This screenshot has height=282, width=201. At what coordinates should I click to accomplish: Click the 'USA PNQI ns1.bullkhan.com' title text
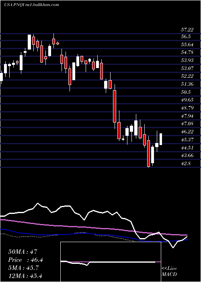(31, 5)
